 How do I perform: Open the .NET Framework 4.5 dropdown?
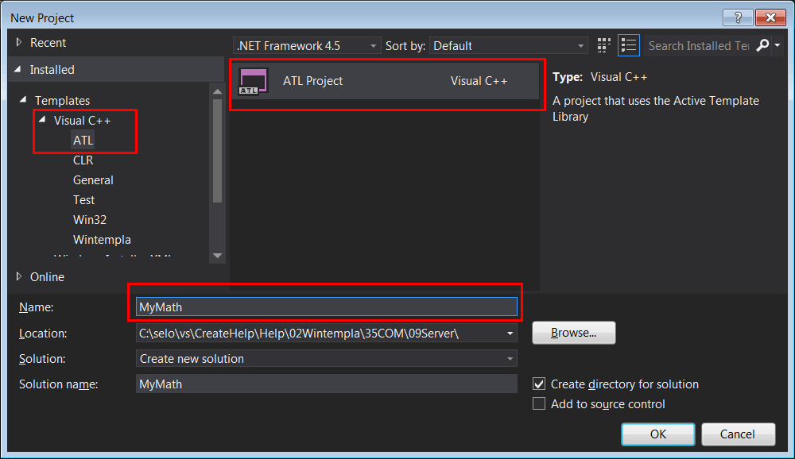(x=306, y=45)
